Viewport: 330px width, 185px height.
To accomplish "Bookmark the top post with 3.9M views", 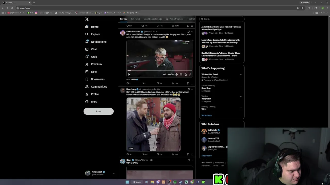I will coord(188,26).
